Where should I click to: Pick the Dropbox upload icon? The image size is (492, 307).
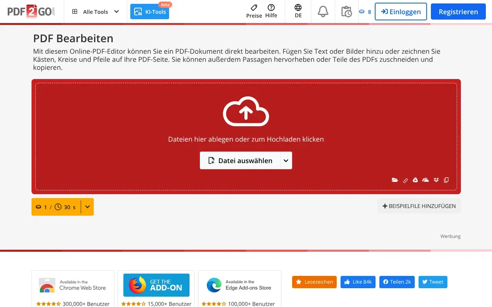click(436, 180)
